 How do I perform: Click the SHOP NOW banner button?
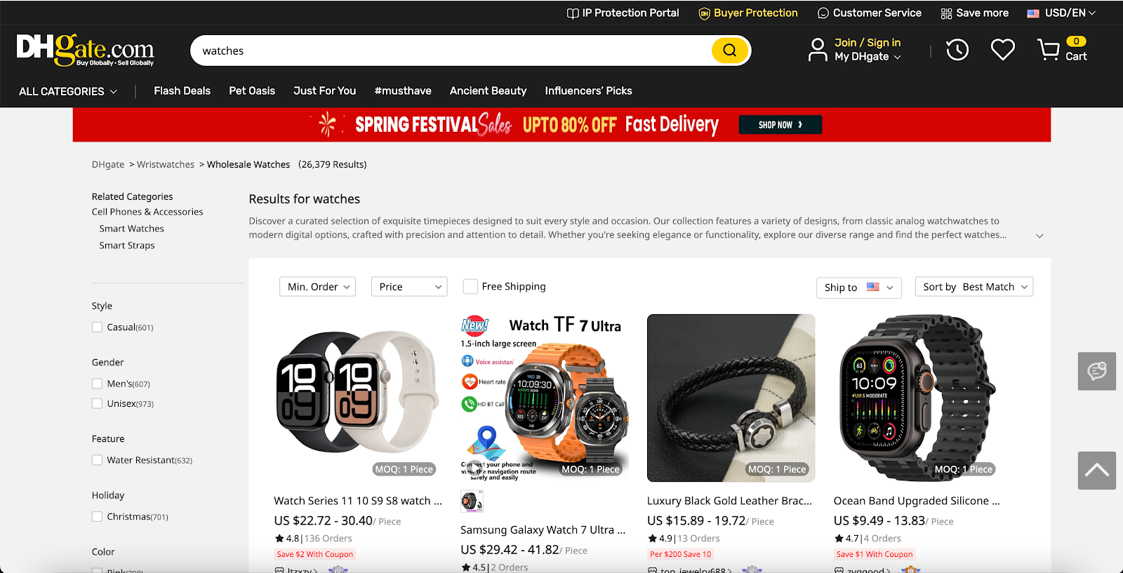click(x=780, y=125)
